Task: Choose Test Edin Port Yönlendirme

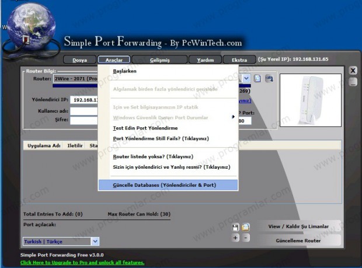Action: coord(168,128)
